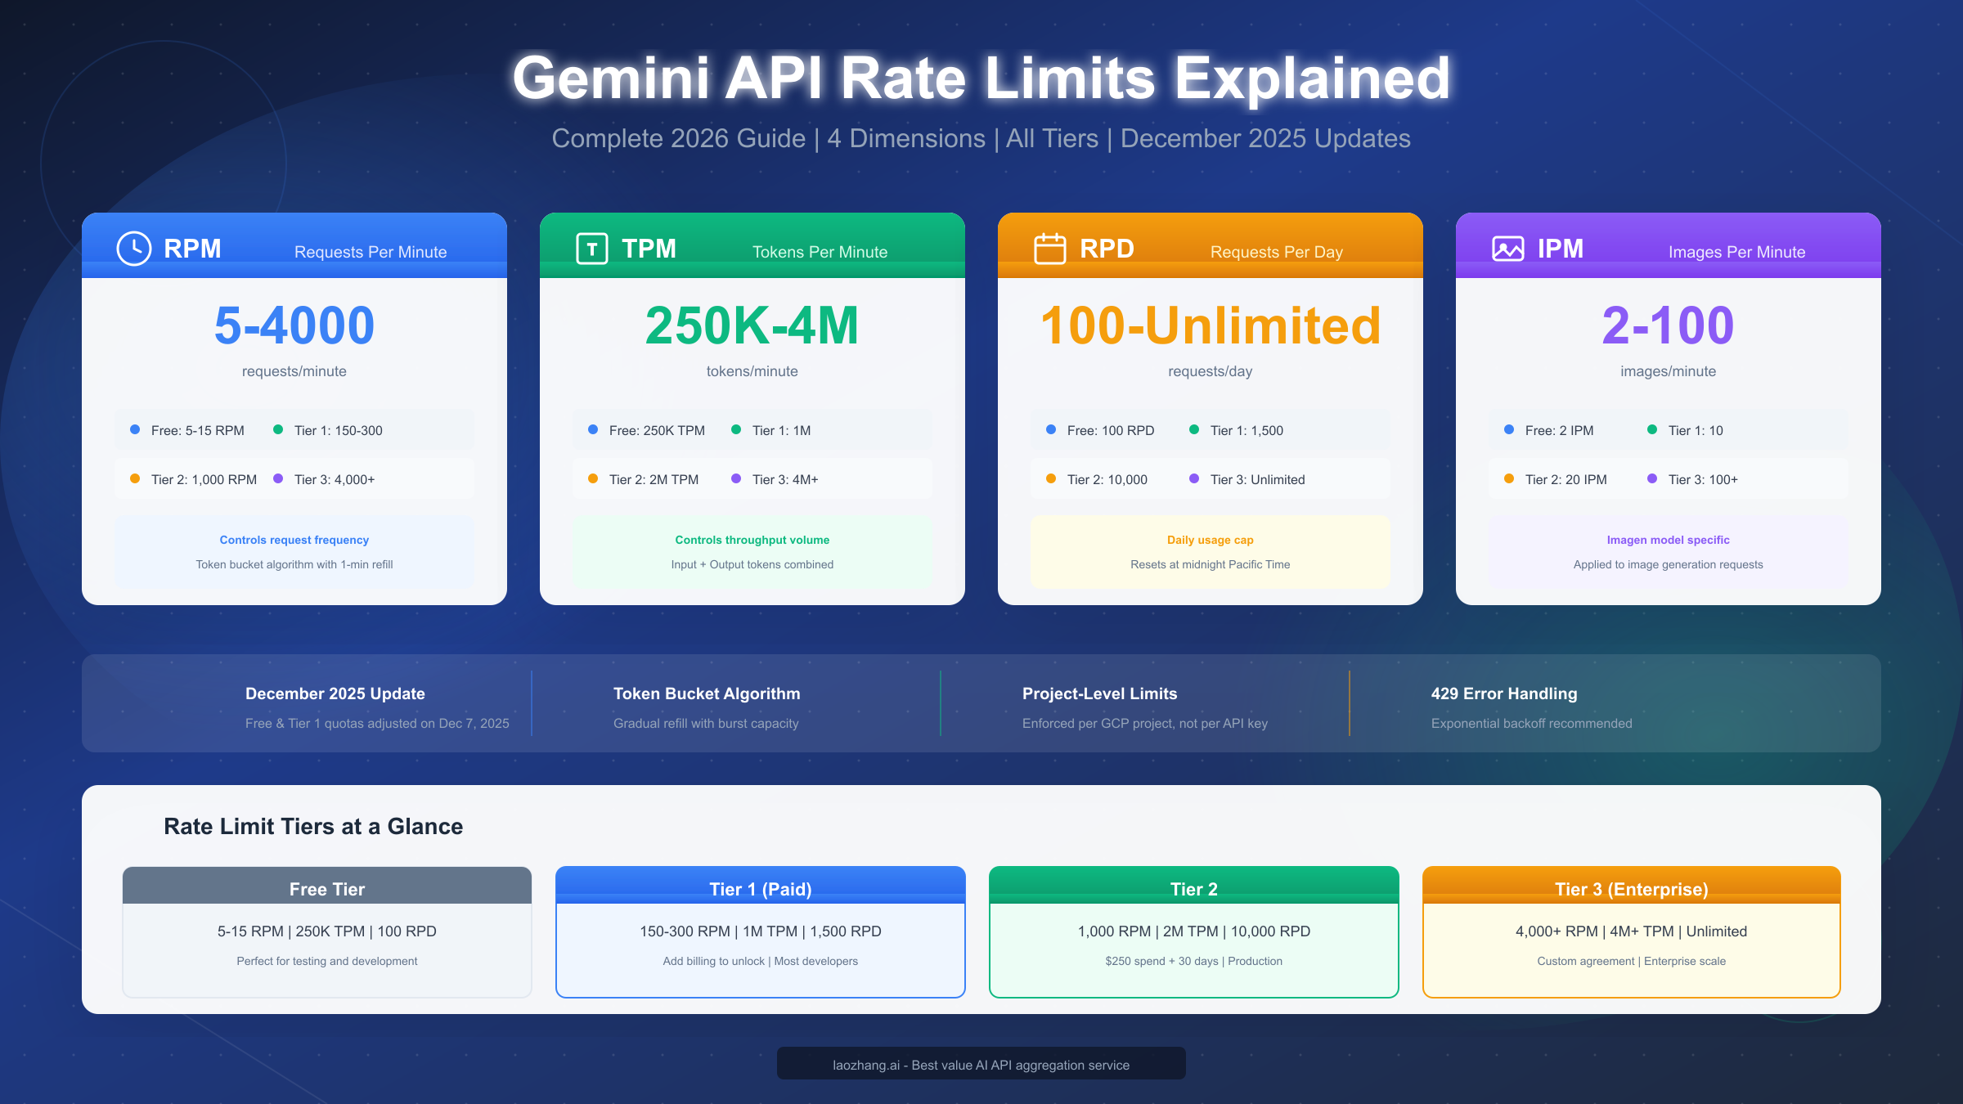Click the IPM image icon
1963x1104 pixels.
1508,249
